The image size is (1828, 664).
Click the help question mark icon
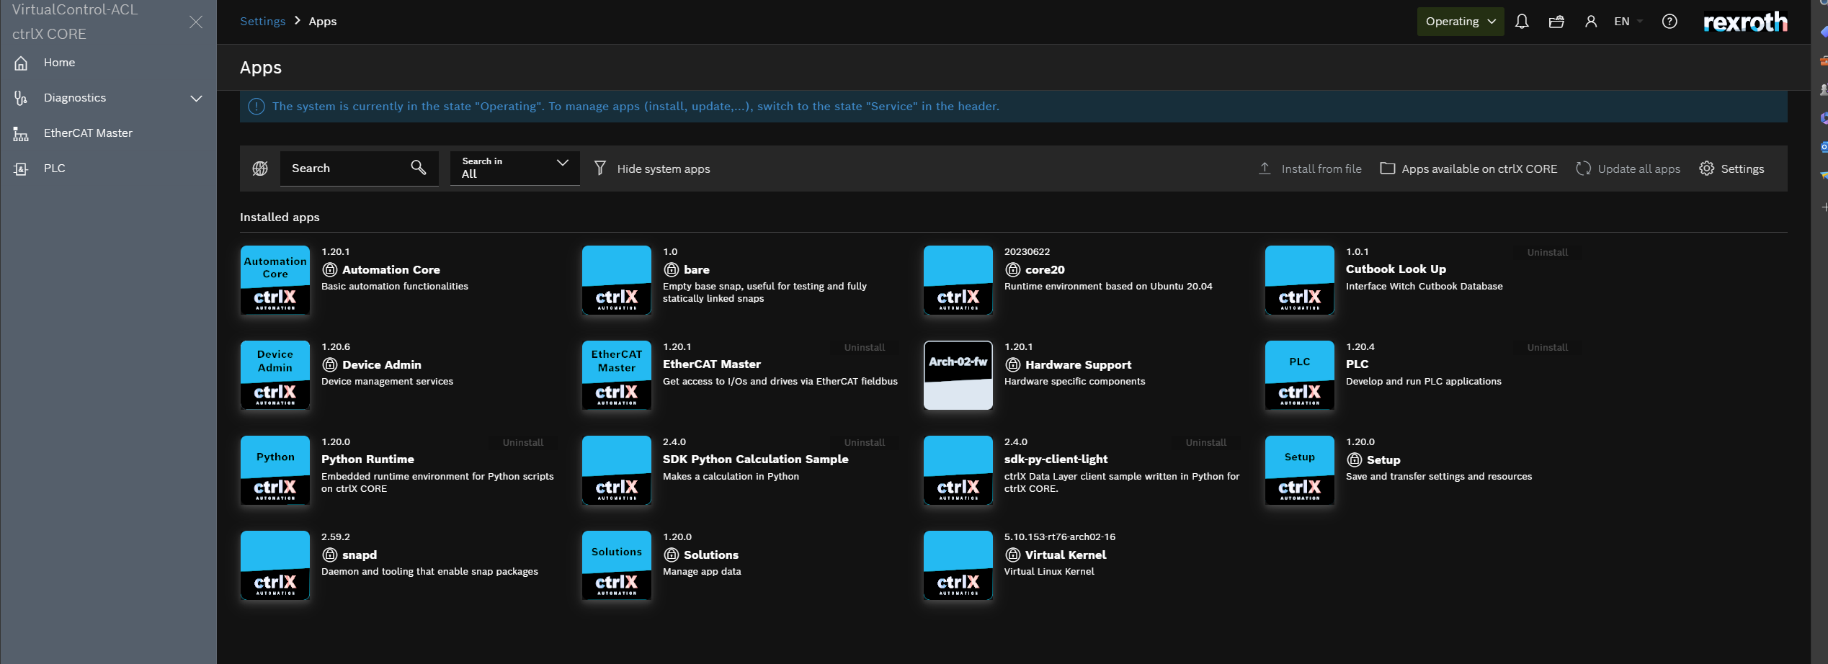click(1669, 22)
